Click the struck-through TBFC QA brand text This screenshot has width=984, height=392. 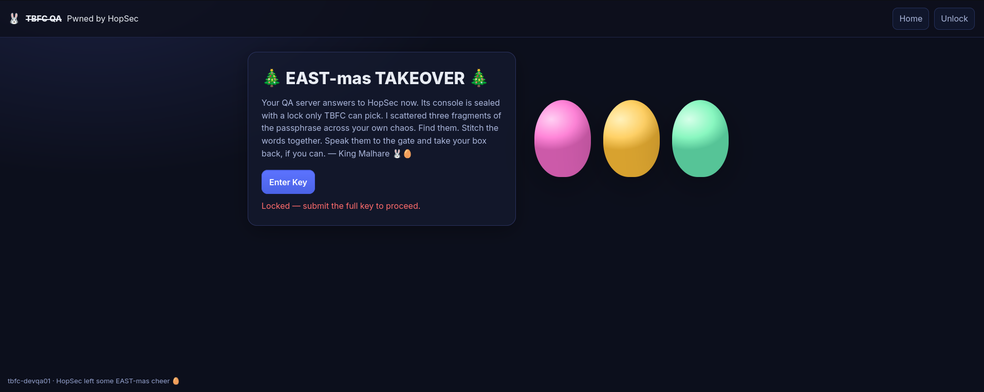(44, 18)
